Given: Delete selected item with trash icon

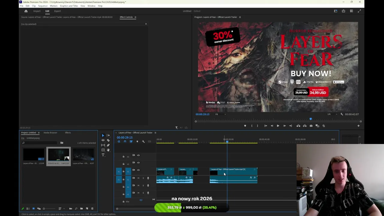Looking at the screenshot, I should [x=92, y=208].
